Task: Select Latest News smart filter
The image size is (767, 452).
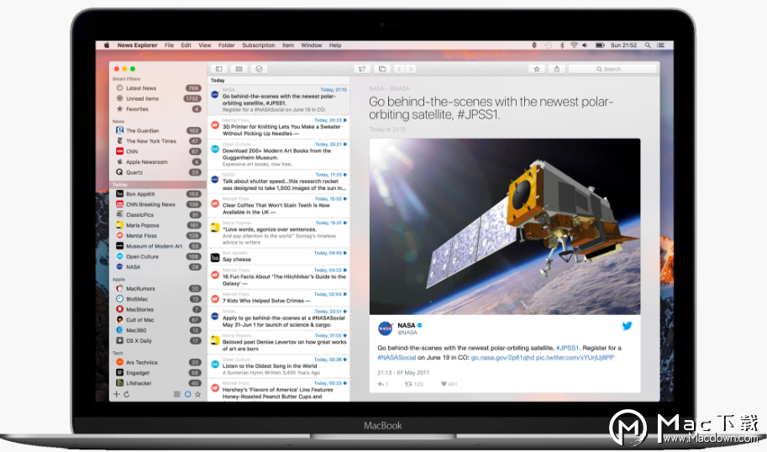Action: 158,88
